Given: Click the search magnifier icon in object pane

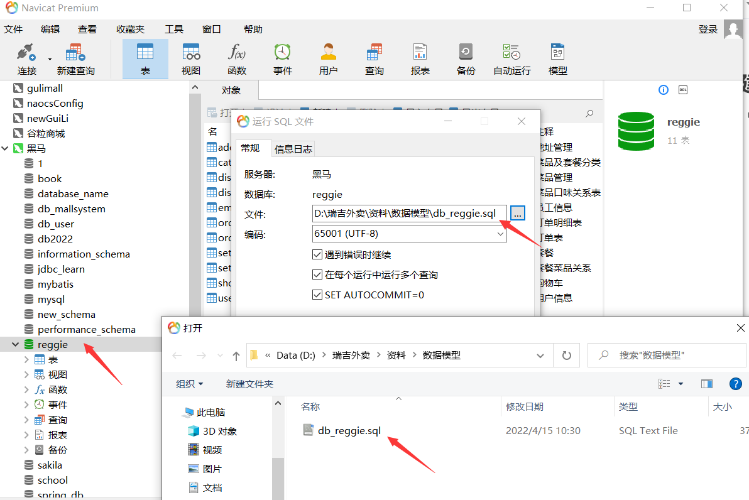Looking at the screenshot, I should tap(589, 113).
